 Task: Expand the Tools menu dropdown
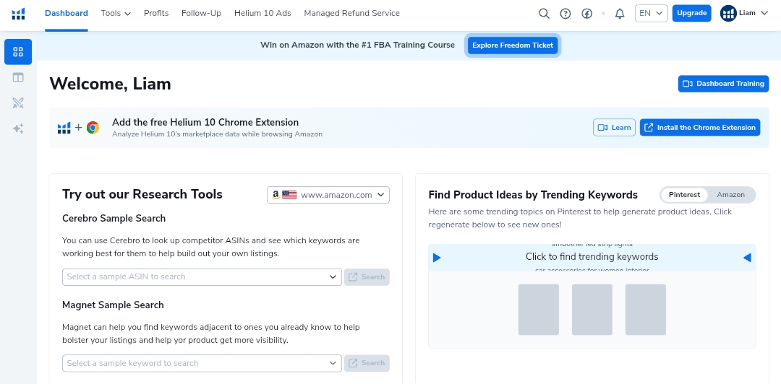click(116, 14)
